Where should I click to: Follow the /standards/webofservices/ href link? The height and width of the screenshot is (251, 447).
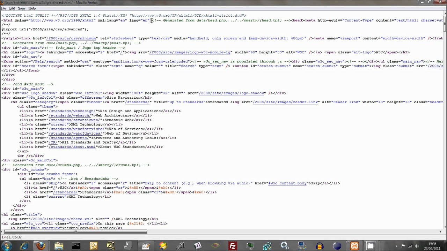[76, 129]
